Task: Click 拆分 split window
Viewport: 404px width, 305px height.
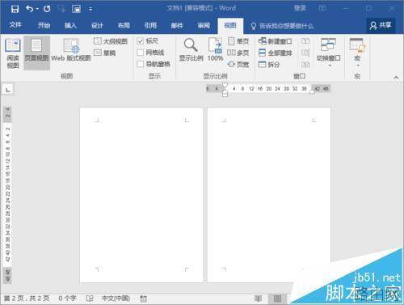Action: click(269, 65)
